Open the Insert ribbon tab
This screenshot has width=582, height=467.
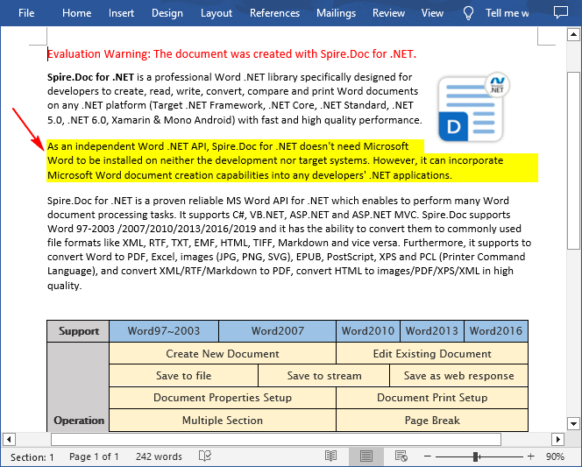[121, 13]
